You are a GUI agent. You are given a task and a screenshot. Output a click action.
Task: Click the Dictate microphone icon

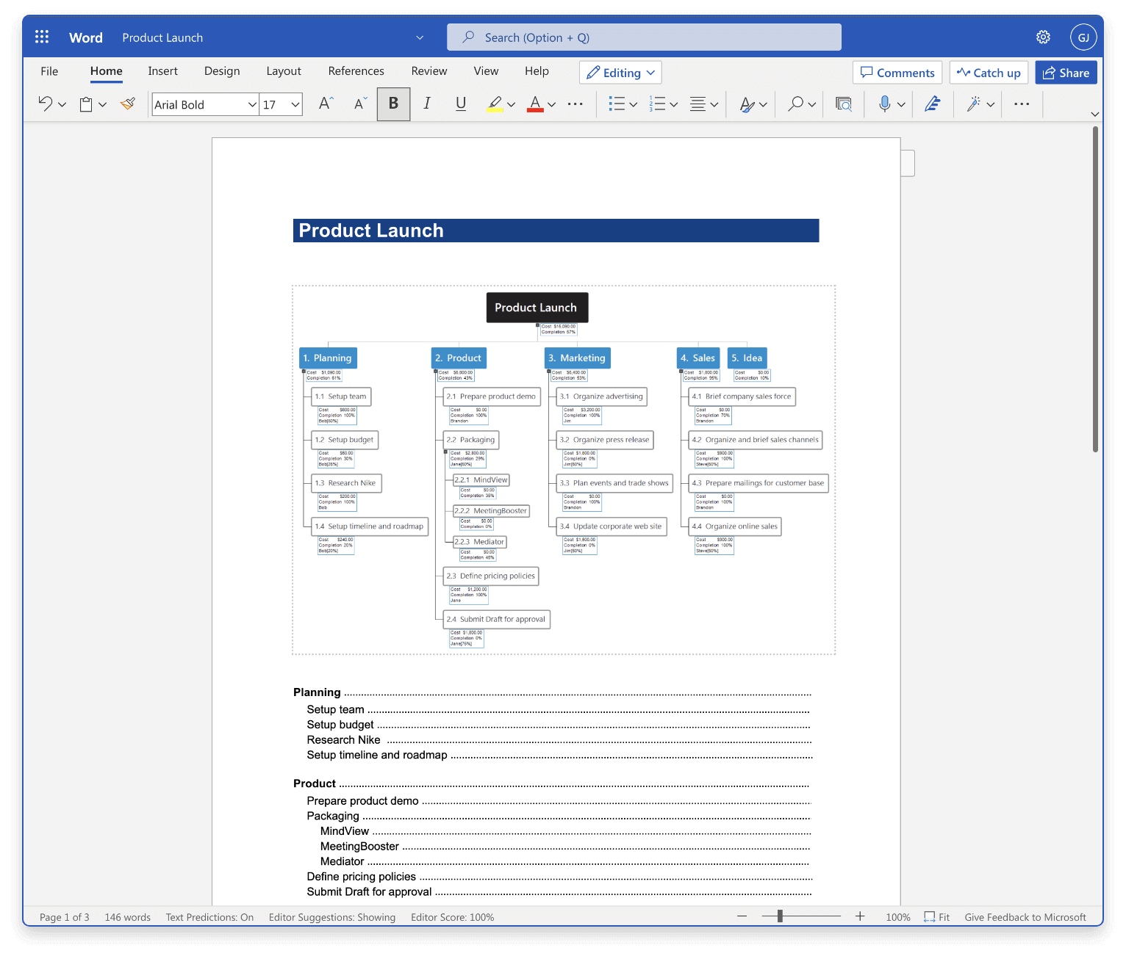(885, 104)
